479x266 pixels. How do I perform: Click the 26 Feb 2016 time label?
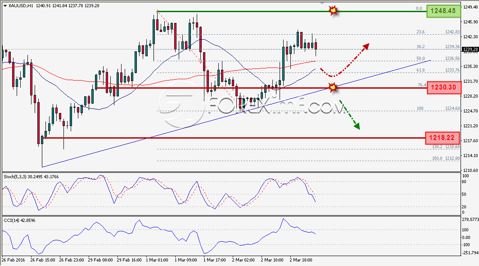pos(14,260)
